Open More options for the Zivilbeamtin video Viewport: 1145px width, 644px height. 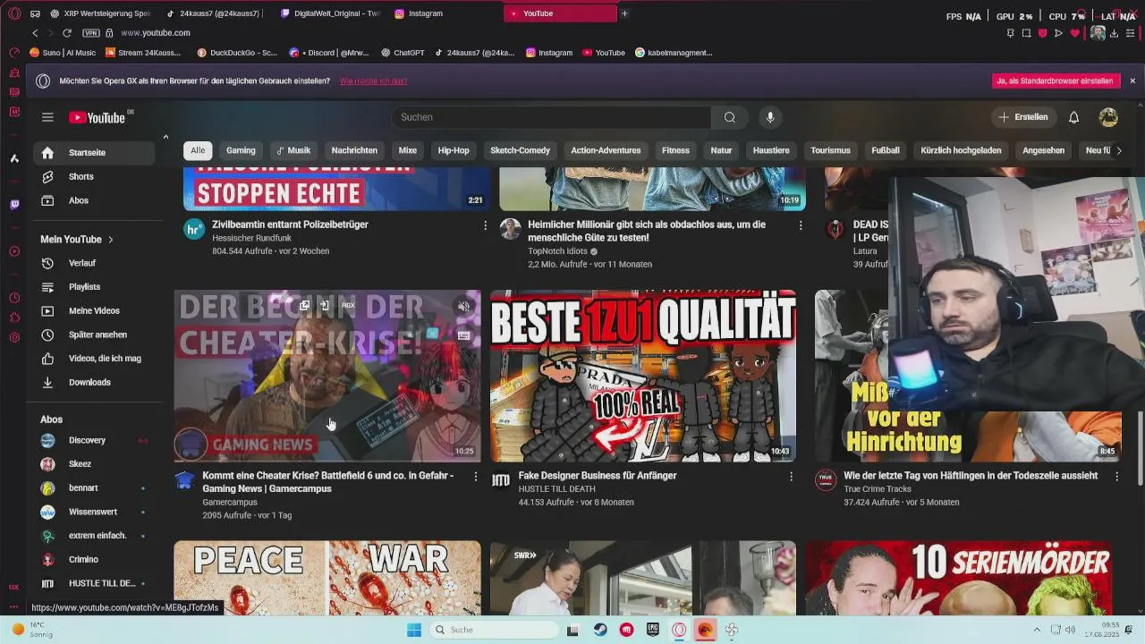click(x=486, y=225)
